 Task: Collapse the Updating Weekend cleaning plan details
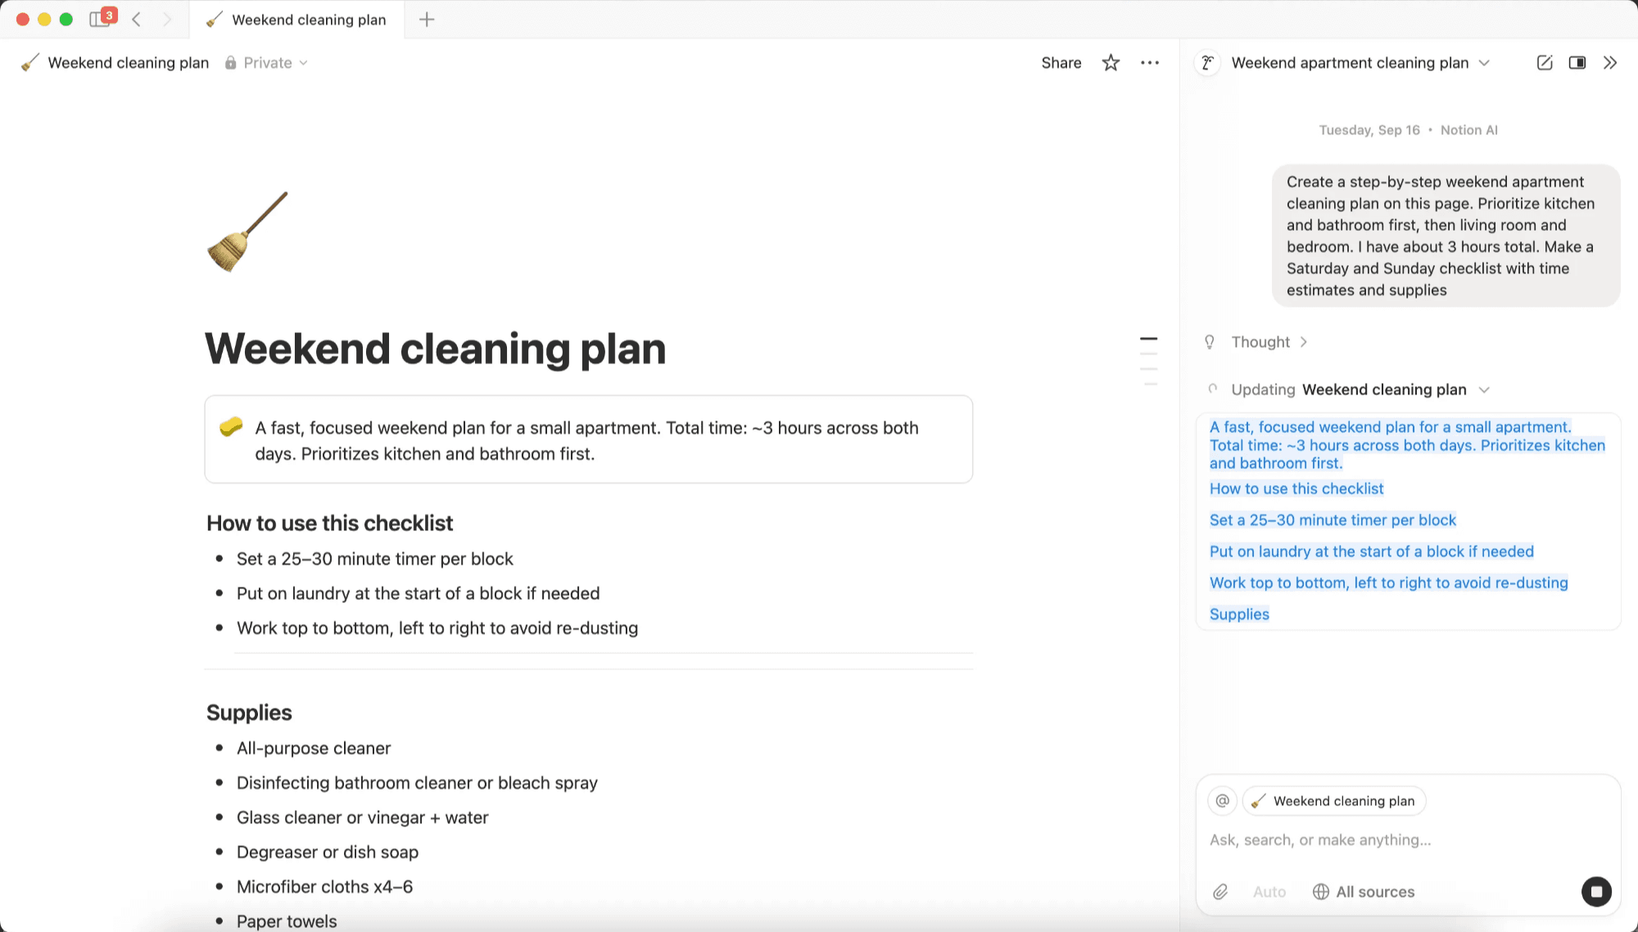point(1484,389)
